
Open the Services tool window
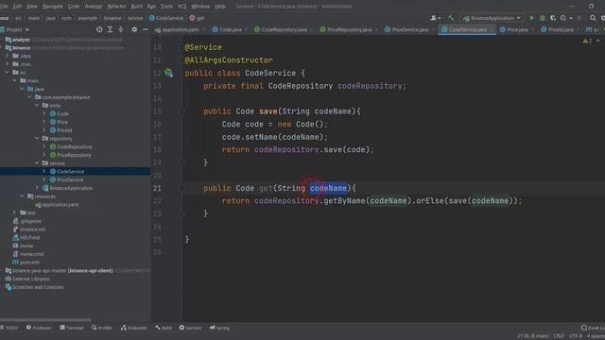tap(190, 328)
